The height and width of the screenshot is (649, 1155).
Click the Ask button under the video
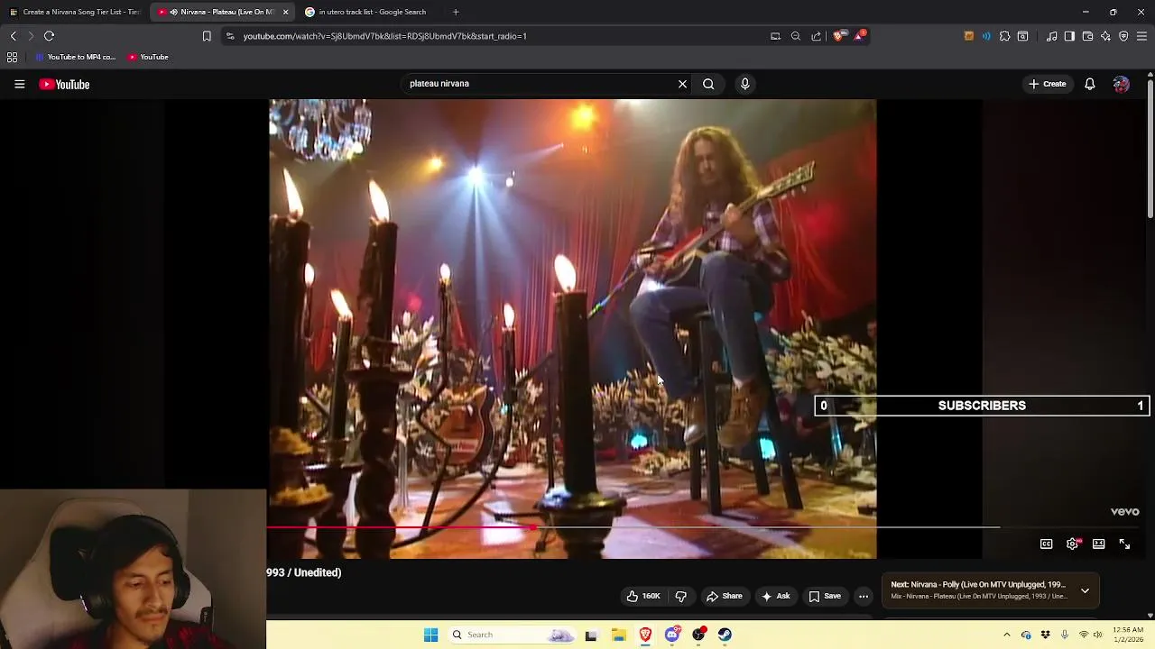(x=775, y=596)
